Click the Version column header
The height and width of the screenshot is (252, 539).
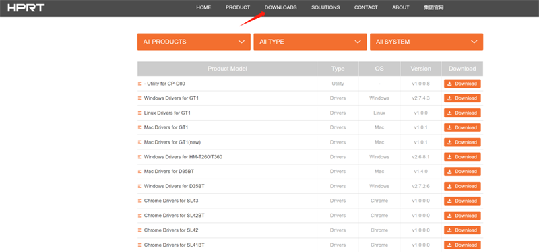[x=420, y=69]
